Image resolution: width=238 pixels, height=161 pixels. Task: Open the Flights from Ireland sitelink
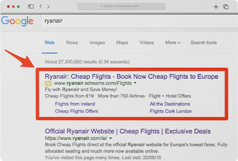click(75, 104)
